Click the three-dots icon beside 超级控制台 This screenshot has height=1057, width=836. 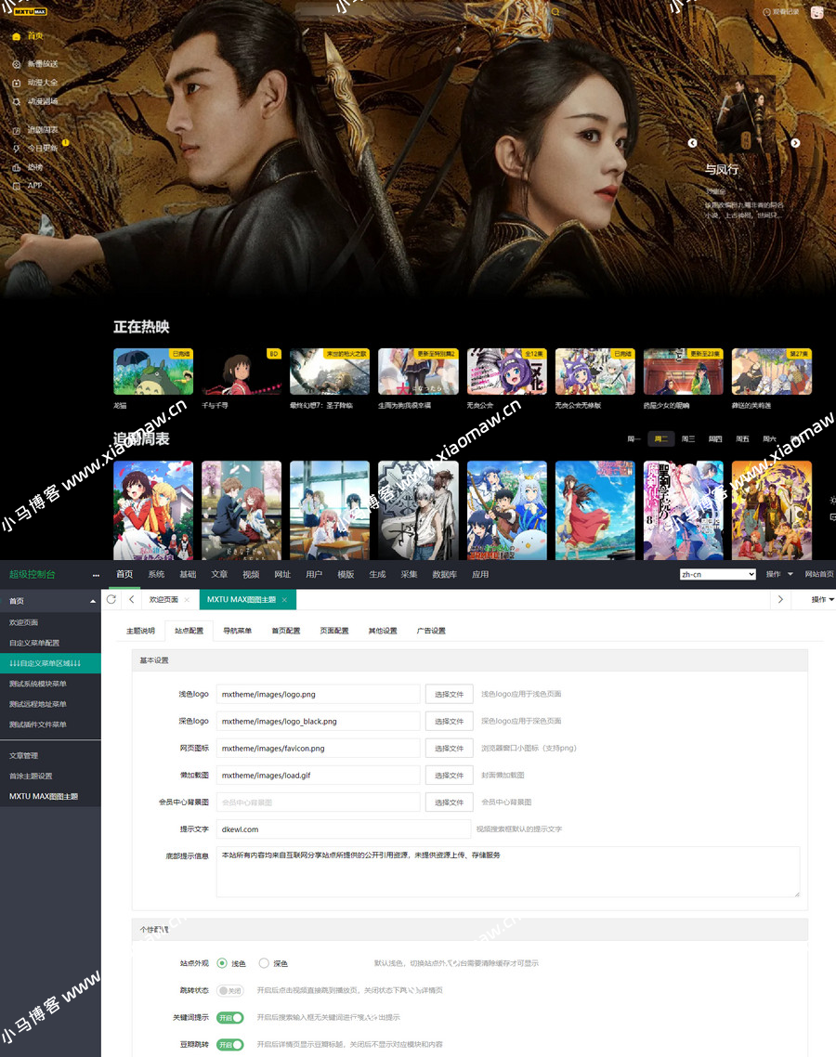coord(96,575)
